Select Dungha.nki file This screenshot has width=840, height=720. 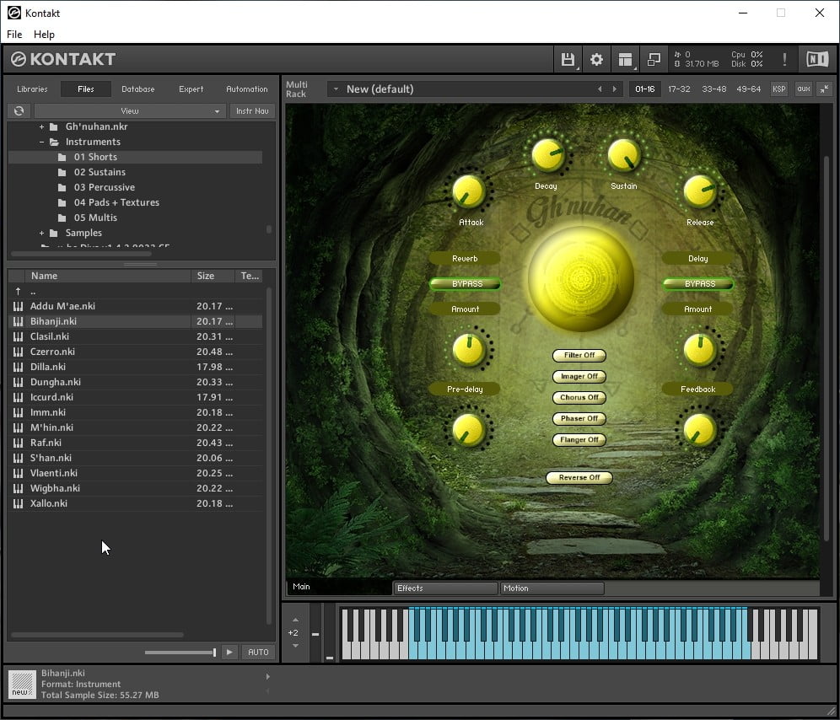click(135, 382)
